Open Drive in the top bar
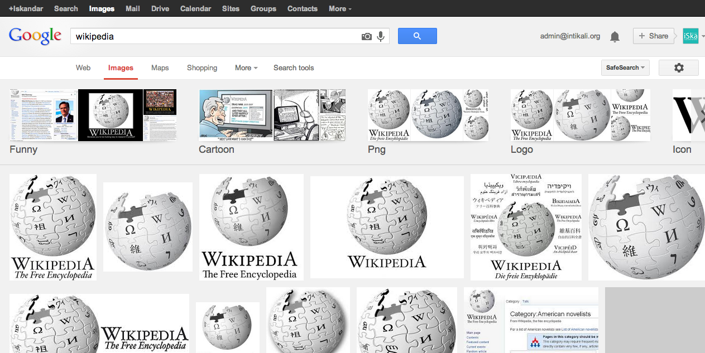 coord(160,8)
